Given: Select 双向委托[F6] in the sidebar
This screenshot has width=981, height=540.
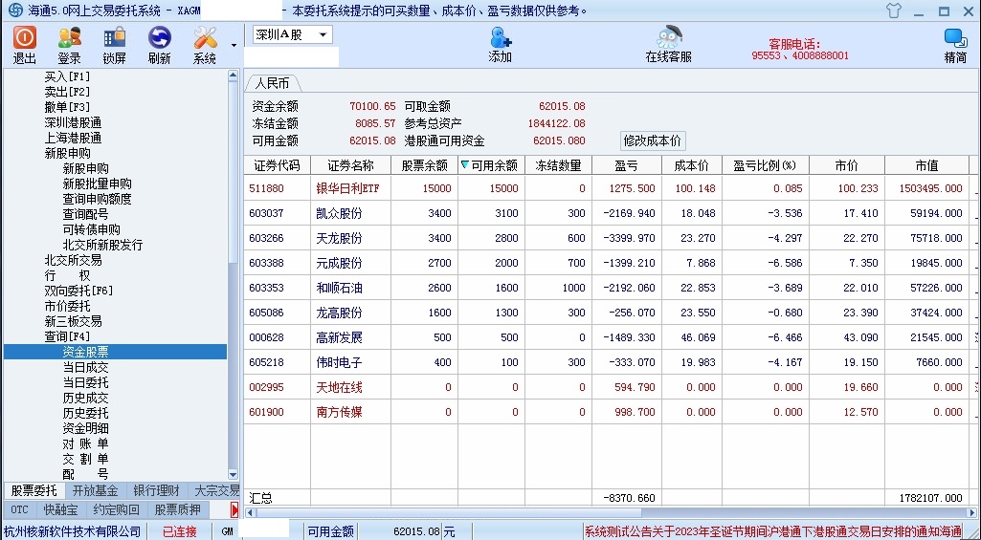Looking at the screenshot, I should pyautogui.click(x=78, y=291).
